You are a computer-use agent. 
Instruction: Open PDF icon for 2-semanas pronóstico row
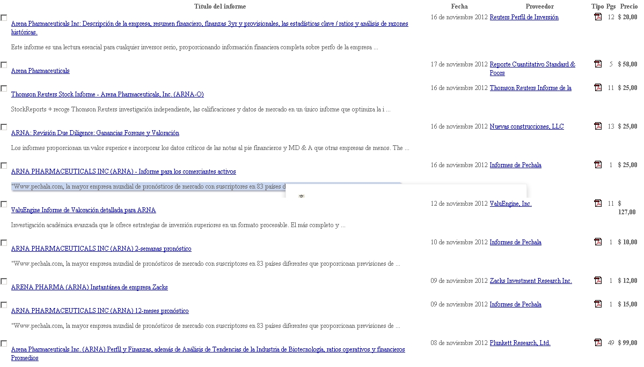598,242
